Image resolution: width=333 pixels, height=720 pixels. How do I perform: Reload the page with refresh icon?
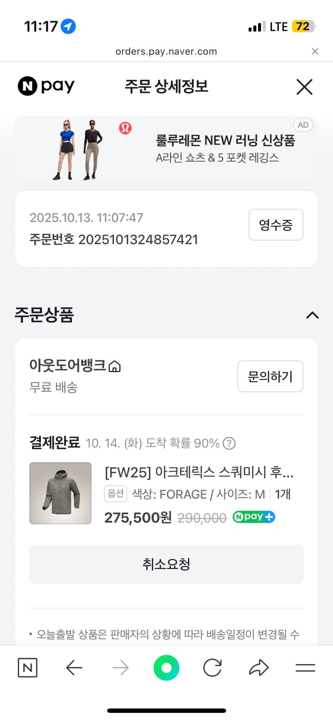[212, 667]
